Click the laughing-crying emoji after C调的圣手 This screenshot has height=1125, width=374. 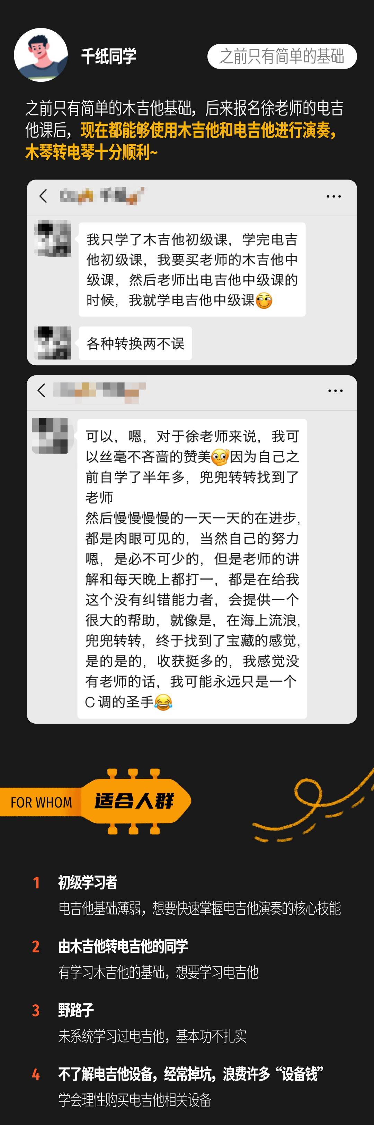click(x=163, y=702)
